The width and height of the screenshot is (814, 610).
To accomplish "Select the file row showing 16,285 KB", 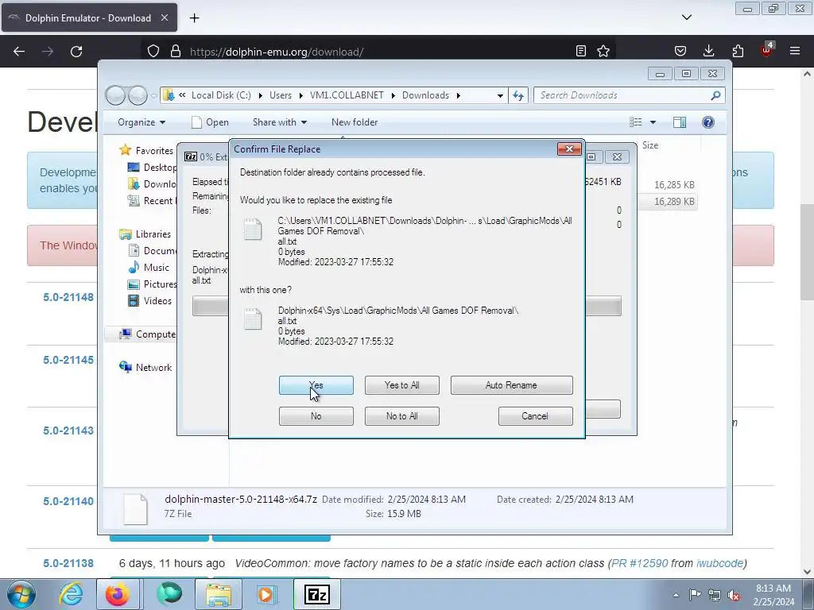I will click(674, 185).
